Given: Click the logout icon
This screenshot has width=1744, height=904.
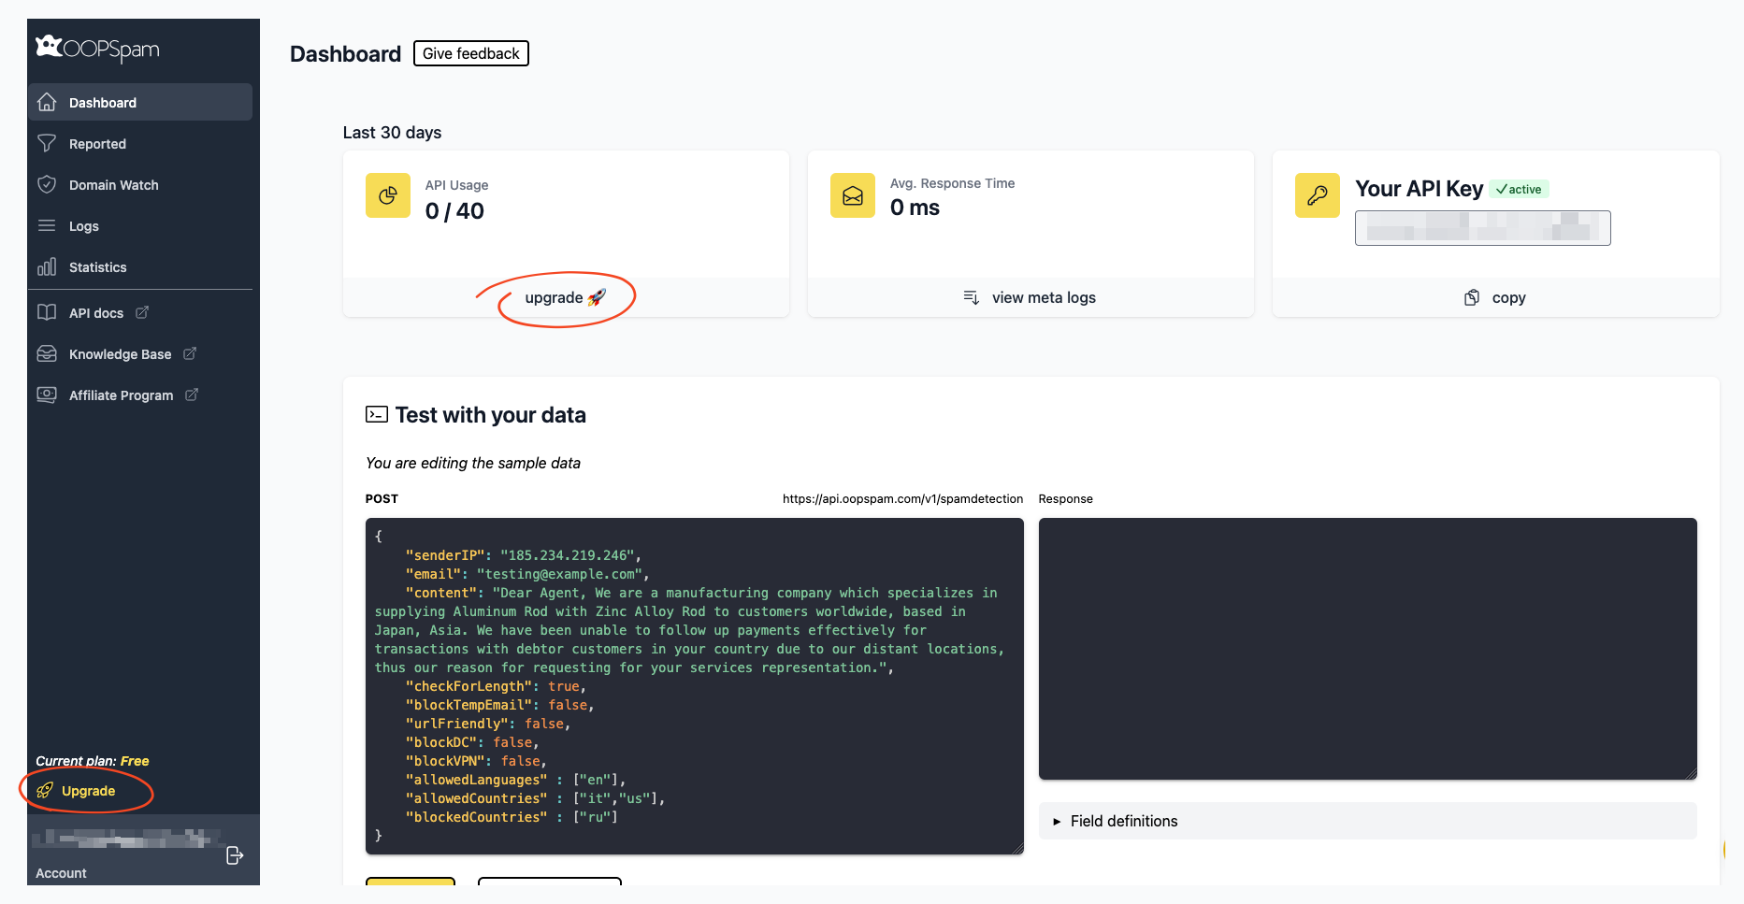Looking at the screenshot, I should coord(235,855).
